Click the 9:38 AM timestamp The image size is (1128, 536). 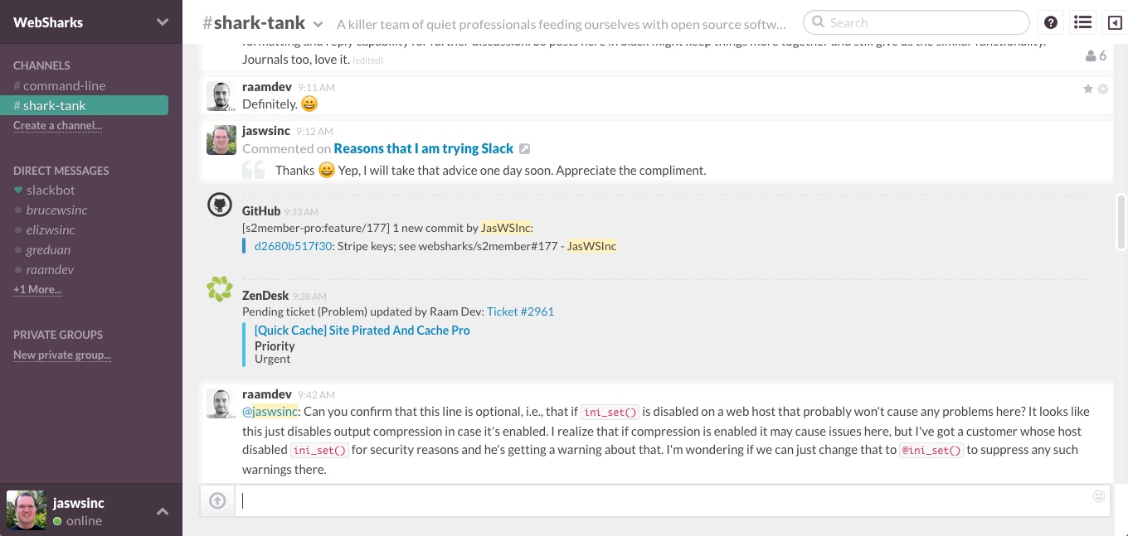pos(309,296)
